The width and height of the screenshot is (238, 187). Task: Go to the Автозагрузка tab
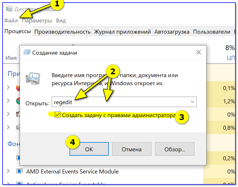(x=172, y=32)
